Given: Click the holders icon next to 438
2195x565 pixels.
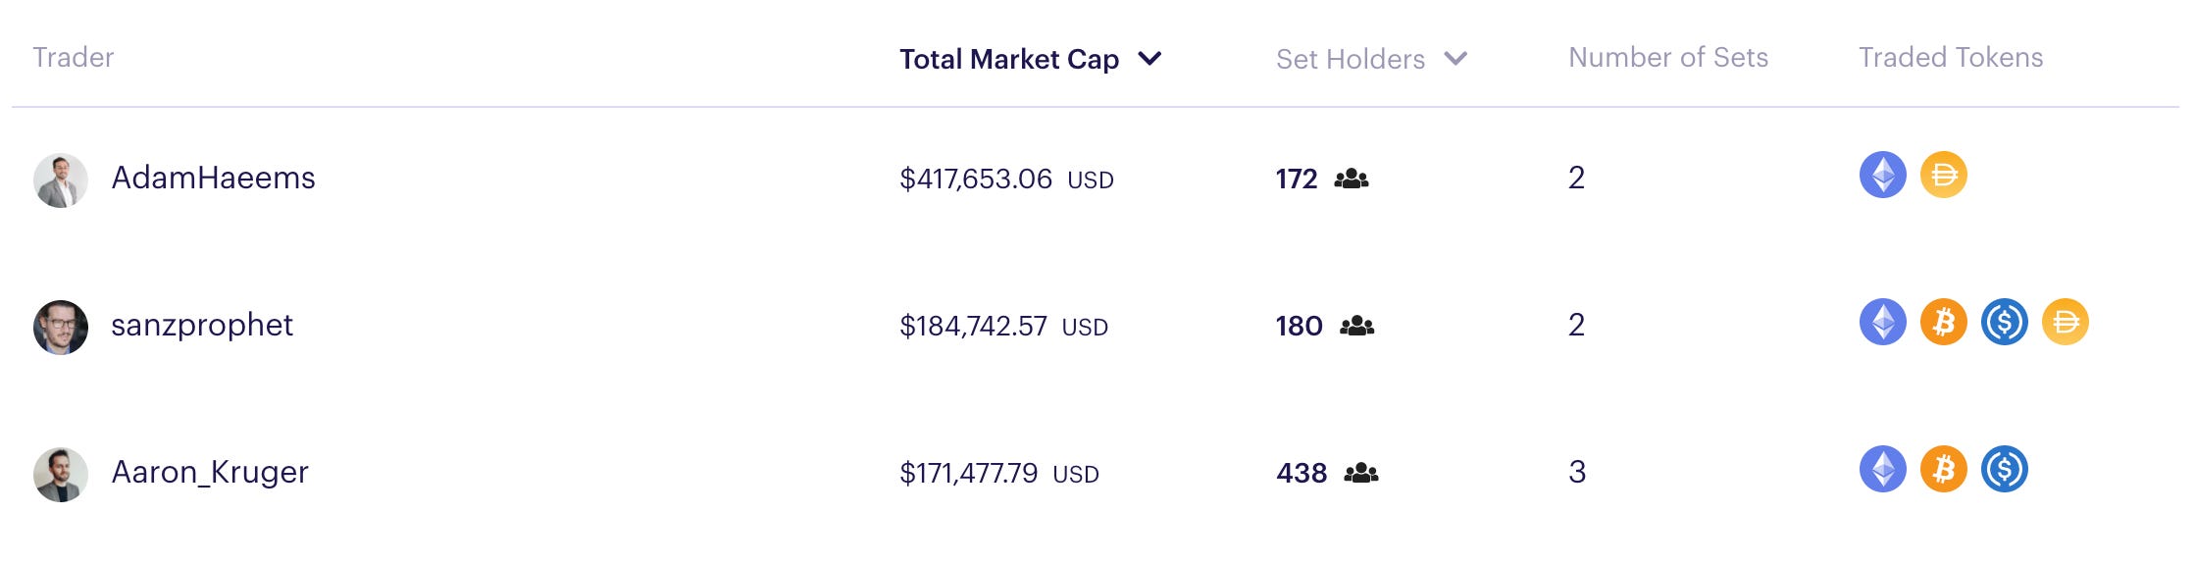Looking at the screenshot, I should pyautogui.click(x=1360, y=473).
